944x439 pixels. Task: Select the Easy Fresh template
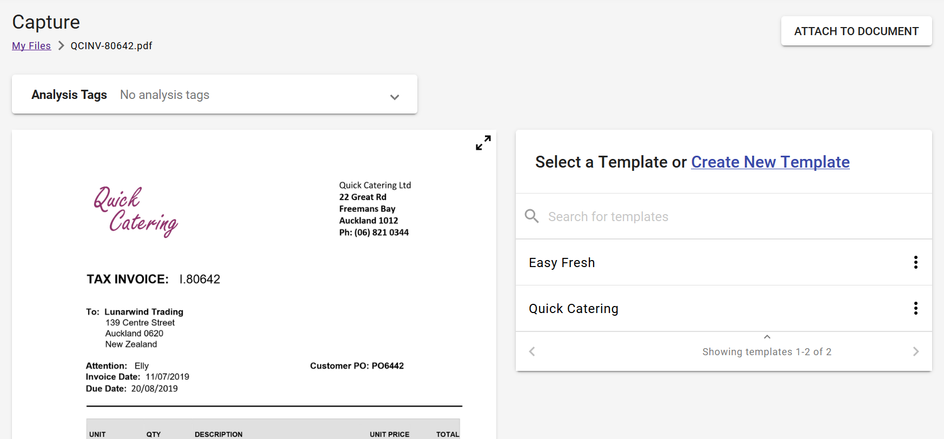click(x=562, y=262)
